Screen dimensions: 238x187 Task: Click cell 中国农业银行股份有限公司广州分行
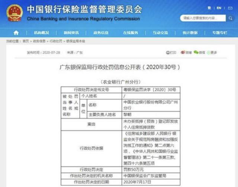(151, 105)
